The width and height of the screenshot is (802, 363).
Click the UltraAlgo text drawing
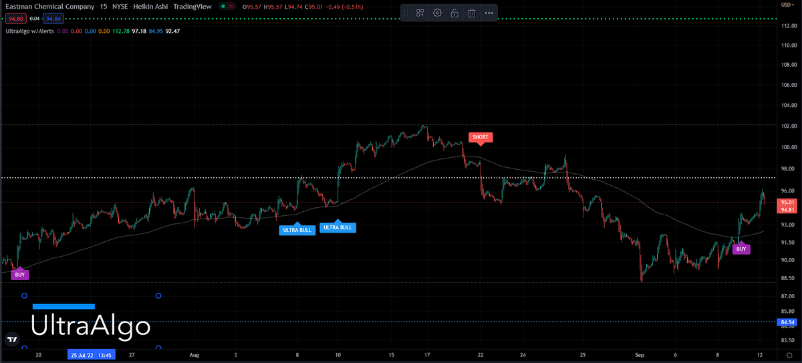pyautogui.click(x=91, y=326)
